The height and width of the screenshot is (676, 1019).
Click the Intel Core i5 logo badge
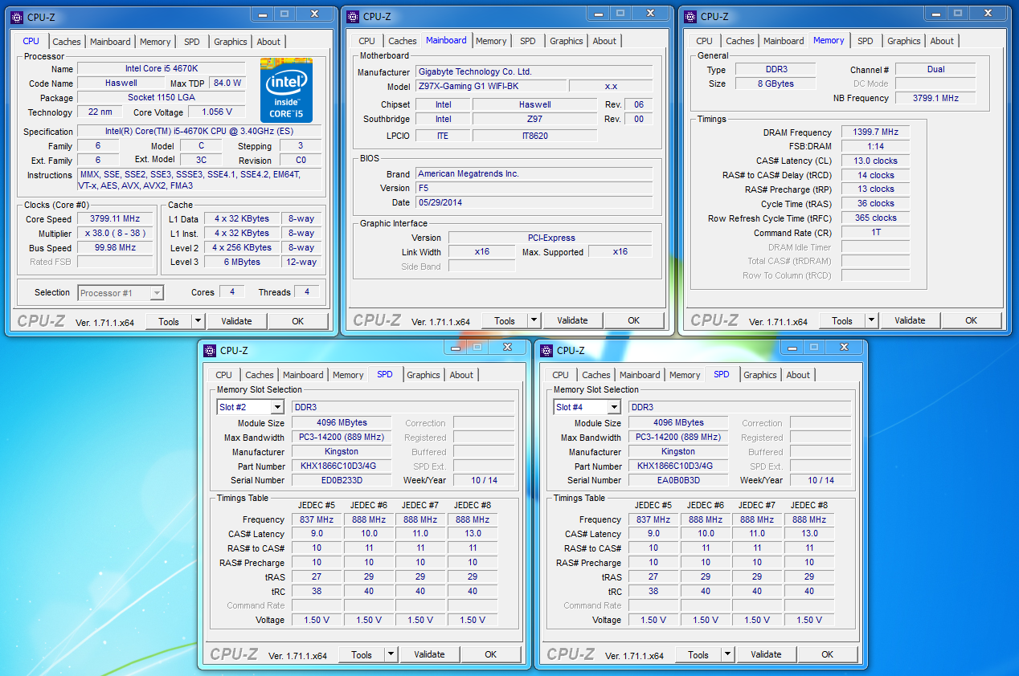tap(286, 91)
